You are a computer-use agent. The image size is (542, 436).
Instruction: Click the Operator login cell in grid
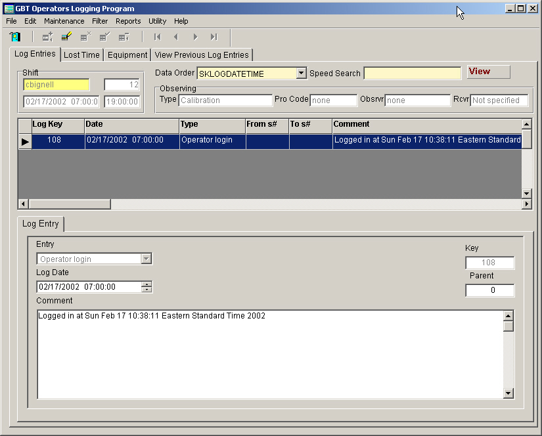point(213,142)
